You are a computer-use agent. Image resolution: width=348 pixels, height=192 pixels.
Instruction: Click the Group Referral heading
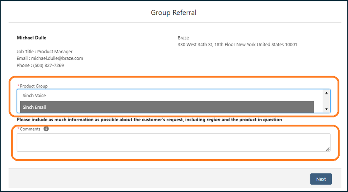[173, 13]
